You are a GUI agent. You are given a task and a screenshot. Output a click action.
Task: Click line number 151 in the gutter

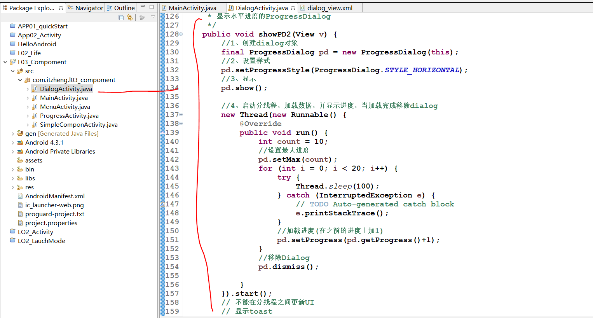point(172,240)
